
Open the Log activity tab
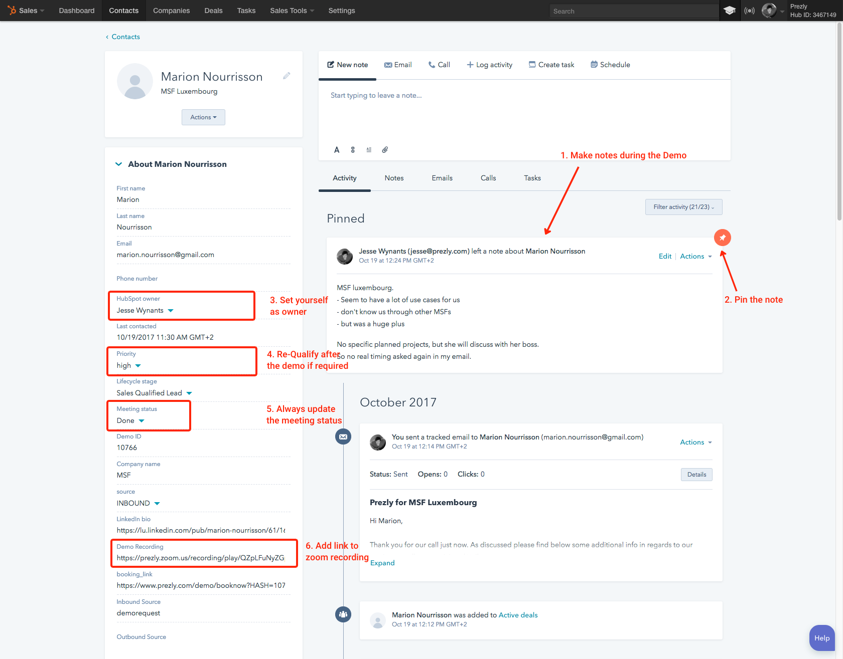(x=490, y=65)
